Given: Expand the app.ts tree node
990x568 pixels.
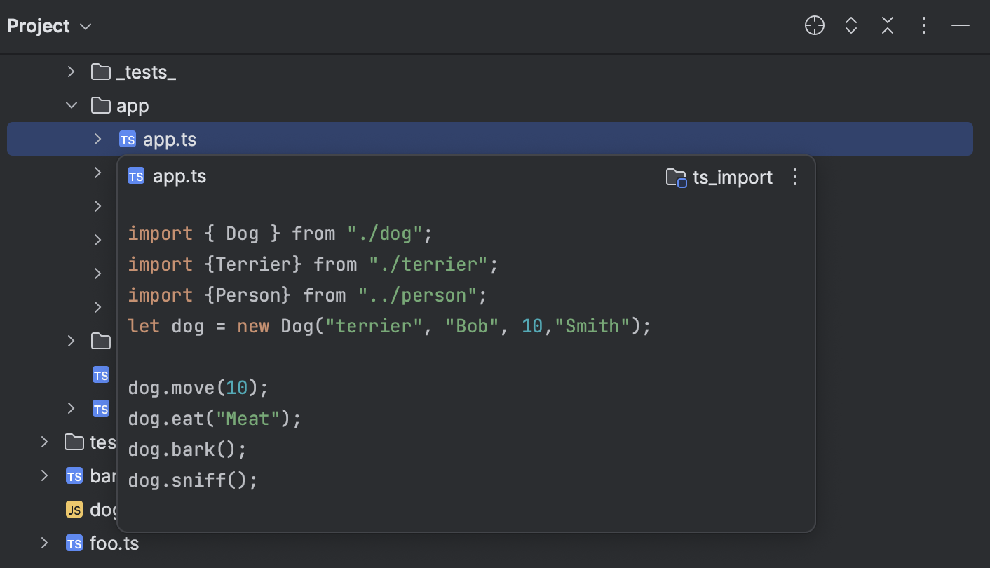Looking at the screenshot, I should [x=97, y=138].
